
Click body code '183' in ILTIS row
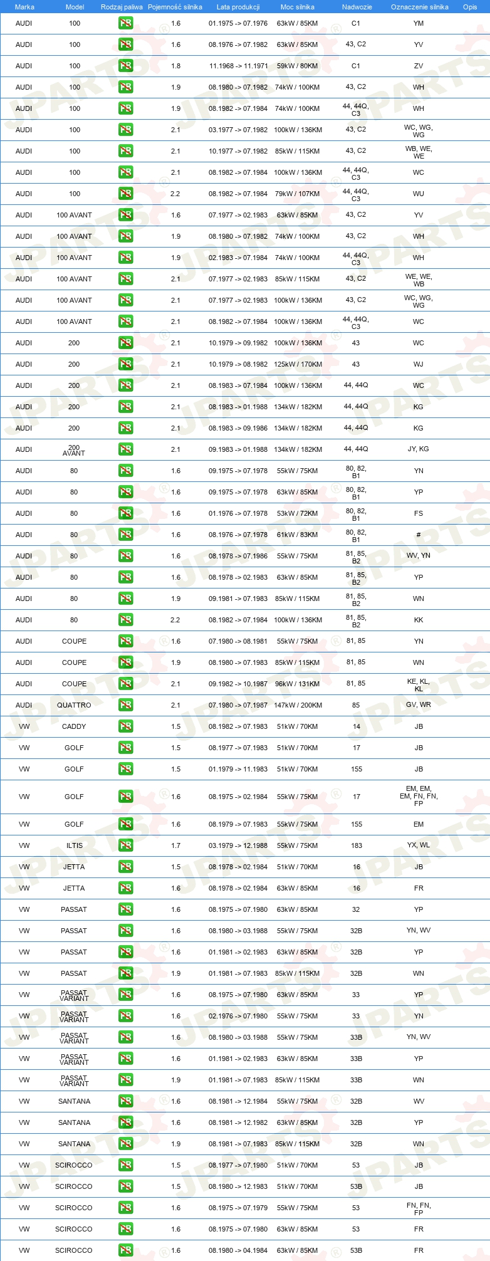(x=357, y=845)
